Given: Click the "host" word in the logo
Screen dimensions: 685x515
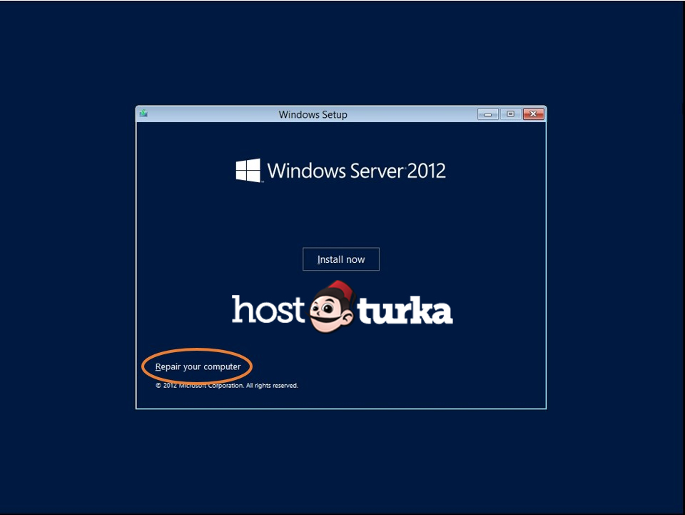Looking at the screenshot, I should pyautogui.click(x=268, y=311).
